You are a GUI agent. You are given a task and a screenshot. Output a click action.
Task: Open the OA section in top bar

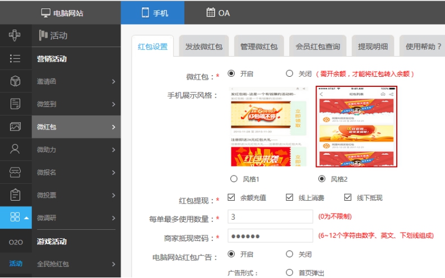click(217, 13)
